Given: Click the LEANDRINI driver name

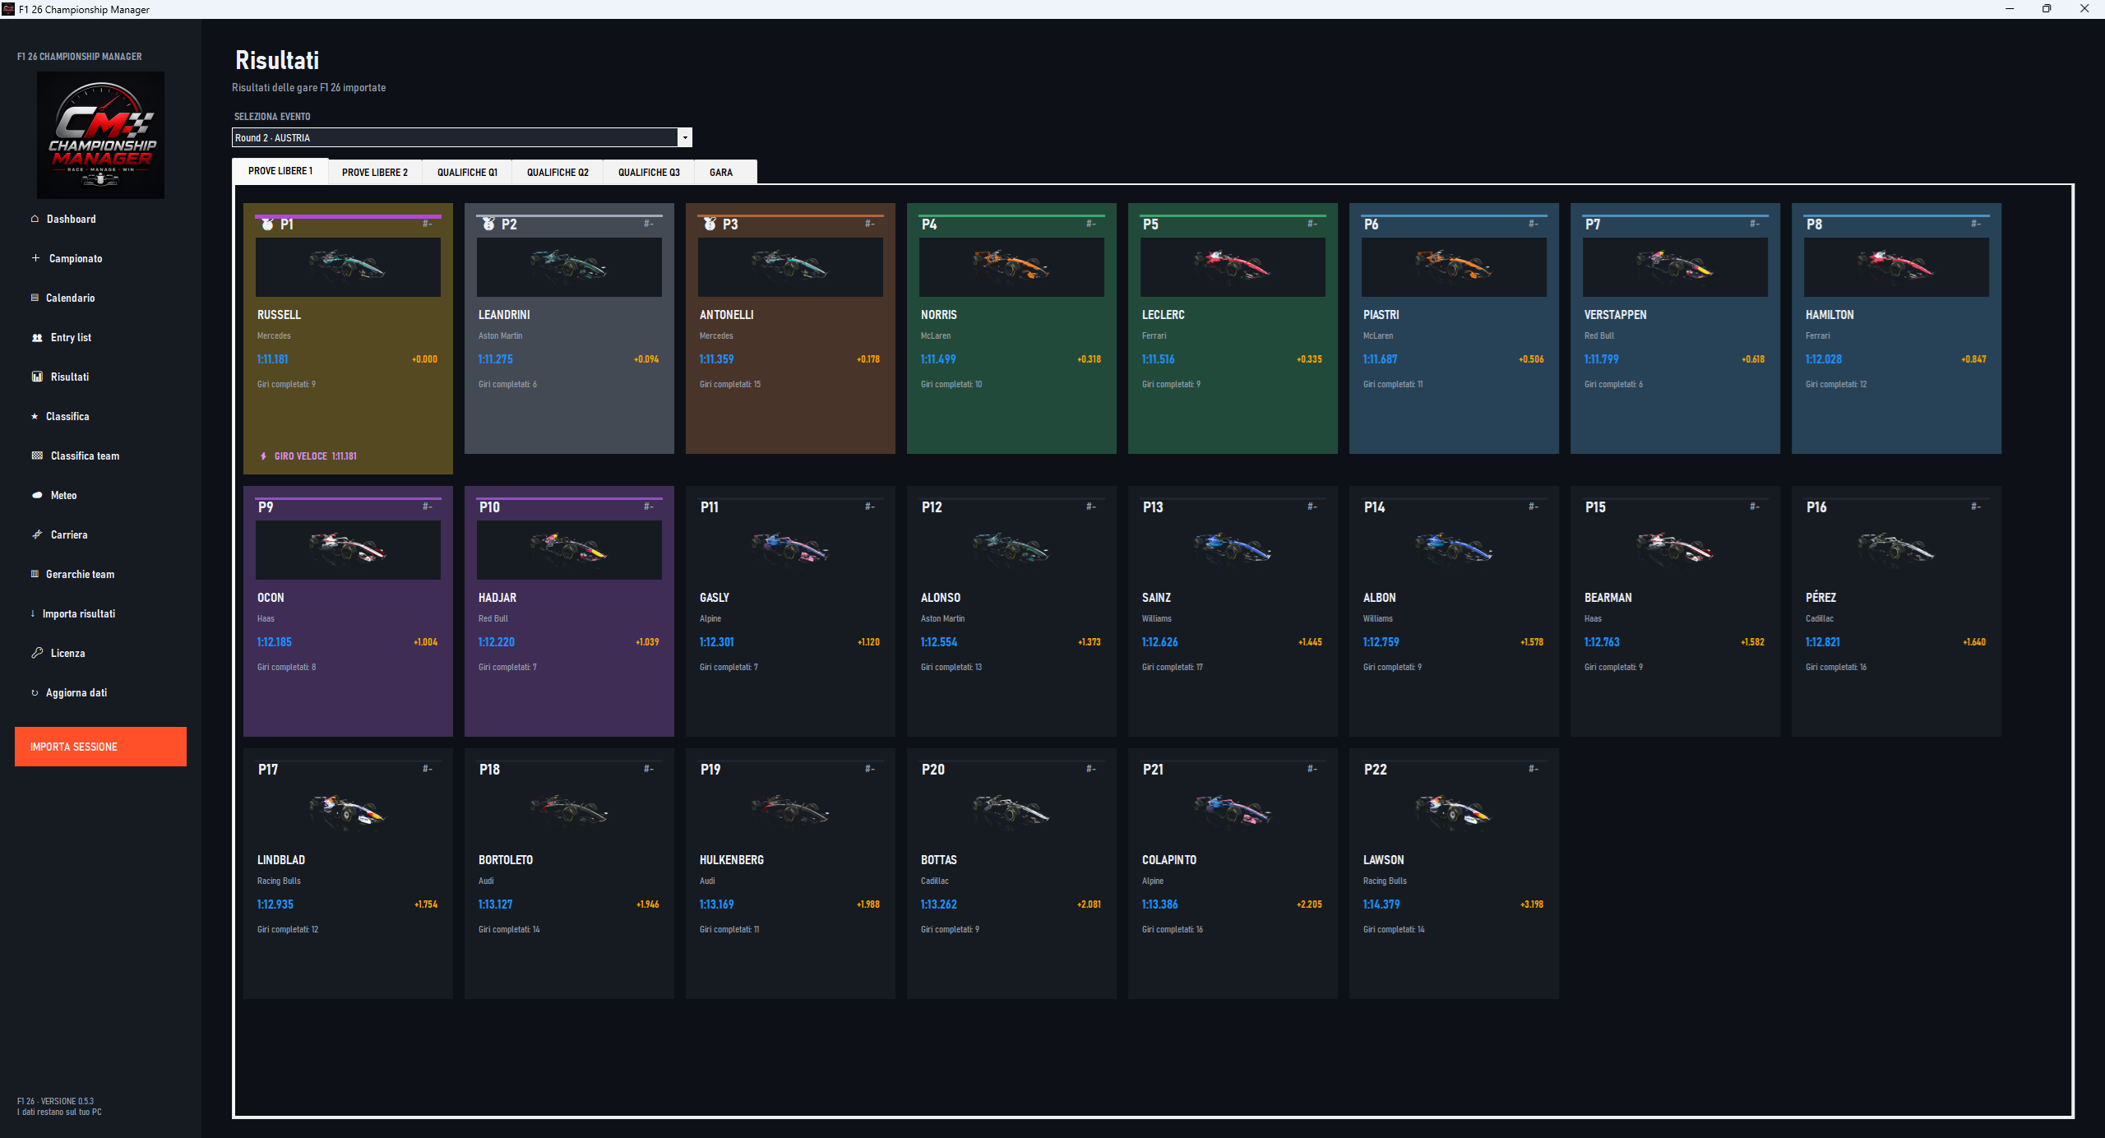Looking at the screenshot, I should pos(504,315).
